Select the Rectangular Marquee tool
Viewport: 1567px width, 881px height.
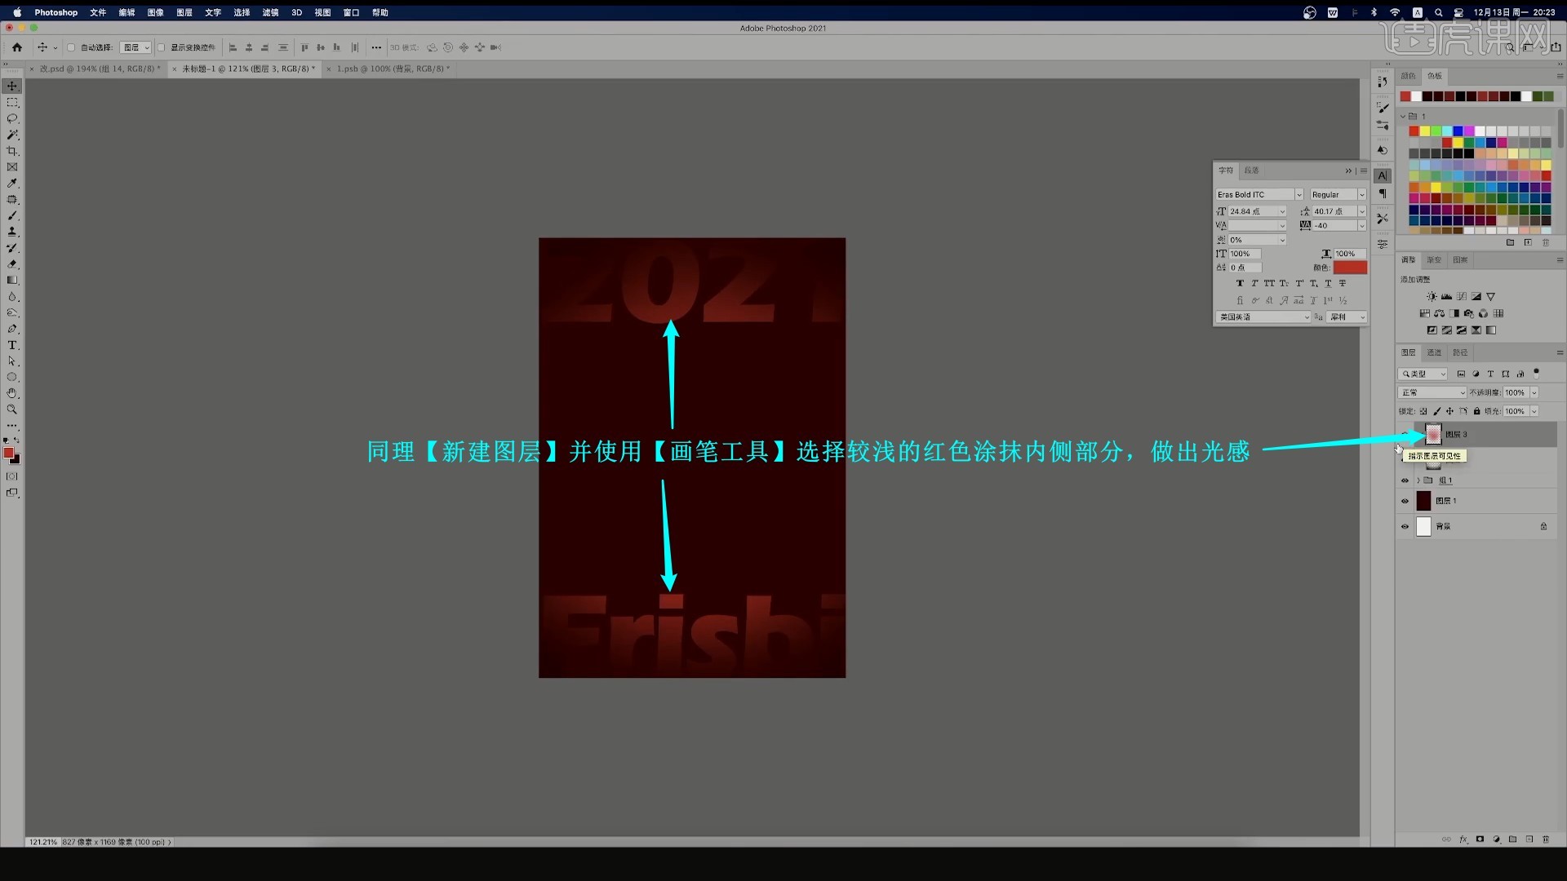tap(12, 103)
